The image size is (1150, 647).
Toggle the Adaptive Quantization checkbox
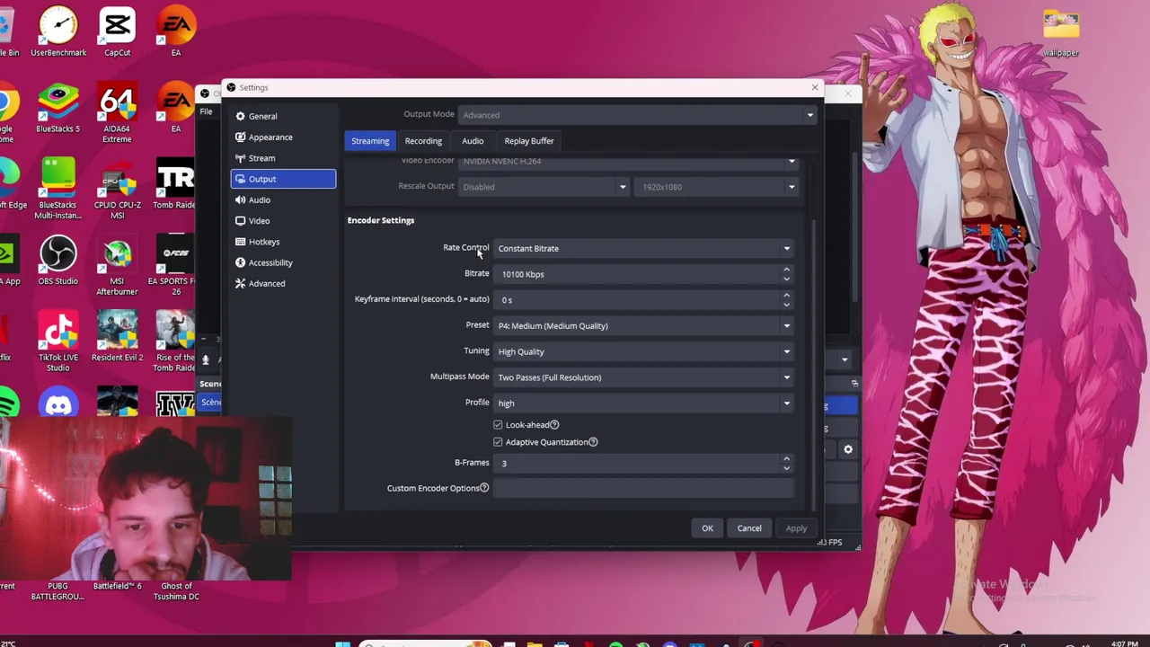coord(498,442)
